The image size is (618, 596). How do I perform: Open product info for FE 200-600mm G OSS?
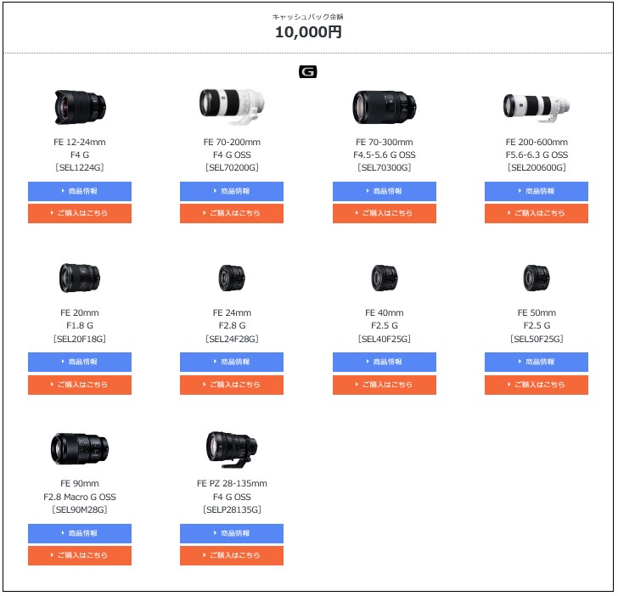tap(537, 191)
